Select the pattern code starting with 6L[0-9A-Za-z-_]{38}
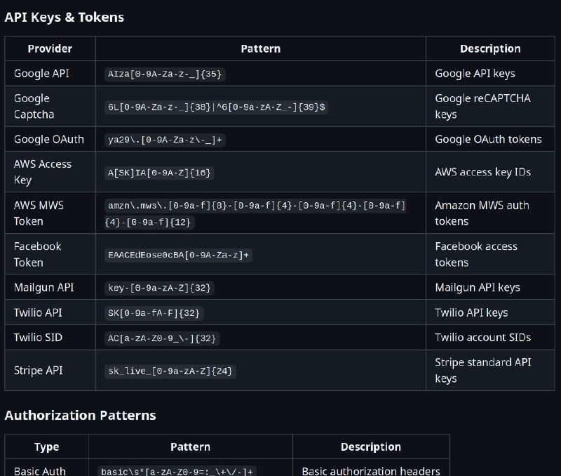 click(x=217, y=107)
